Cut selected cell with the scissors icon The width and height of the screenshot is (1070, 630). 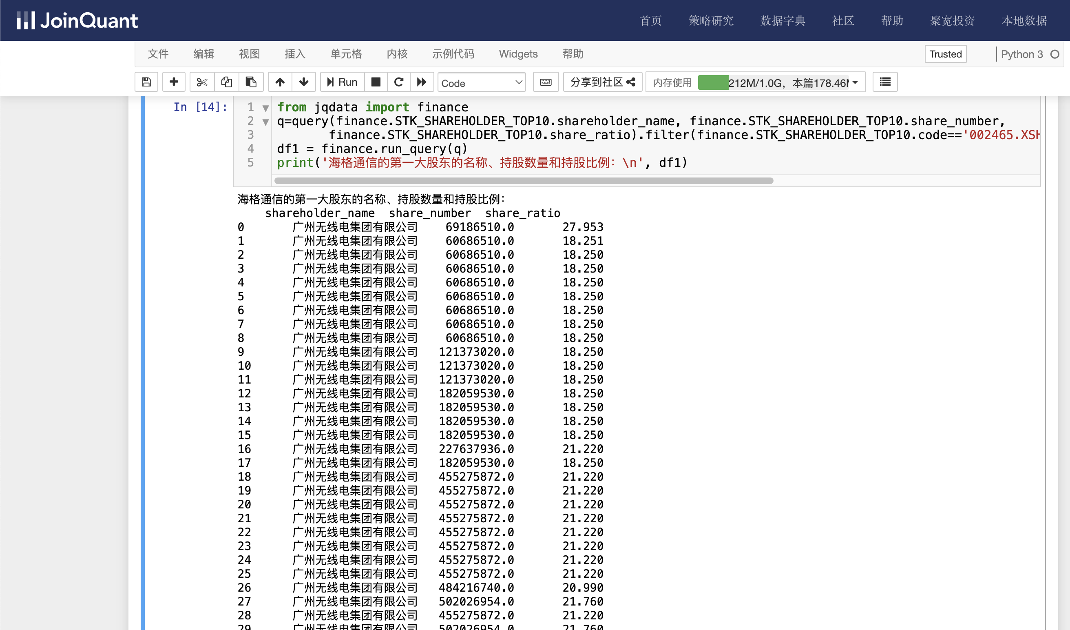pos(202,82)
